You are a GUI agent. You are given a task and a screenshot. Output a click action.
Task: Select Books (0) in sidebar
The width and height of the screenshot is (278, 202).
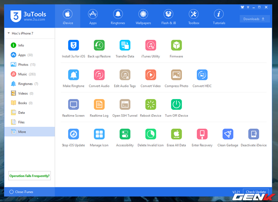(30, 103)
